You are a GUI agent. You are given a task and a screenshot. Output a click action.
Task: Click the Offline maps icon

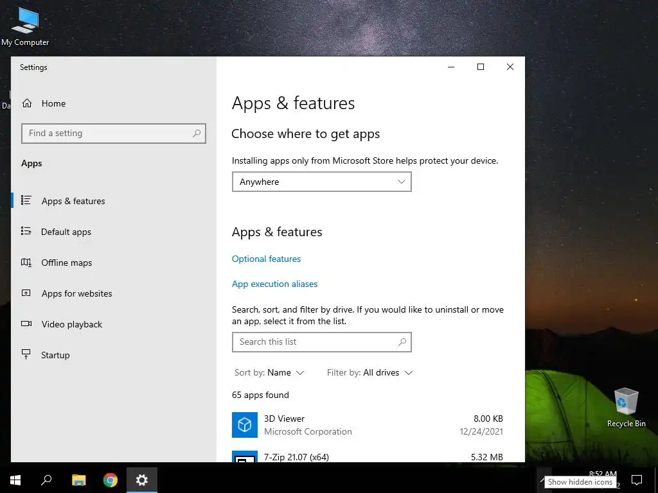26,263
